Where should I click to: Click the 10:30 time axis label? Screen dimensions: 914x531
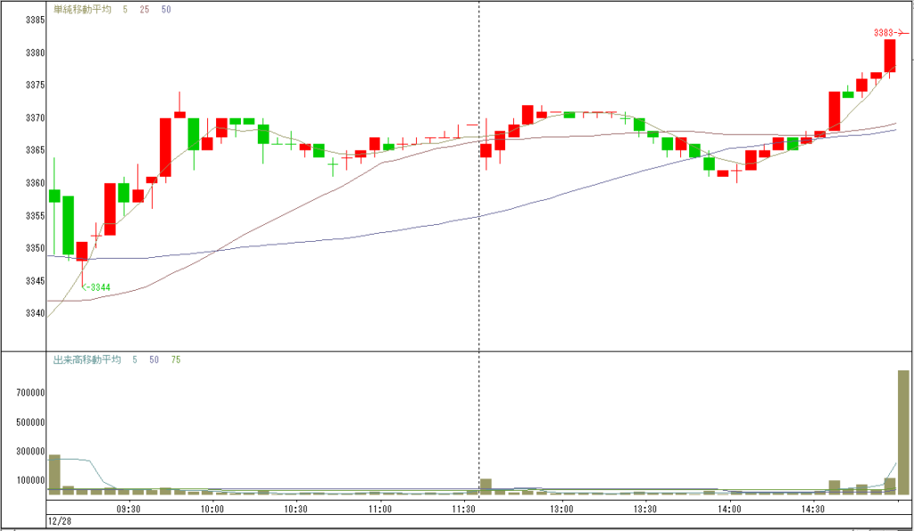click(x=295, y=509)
